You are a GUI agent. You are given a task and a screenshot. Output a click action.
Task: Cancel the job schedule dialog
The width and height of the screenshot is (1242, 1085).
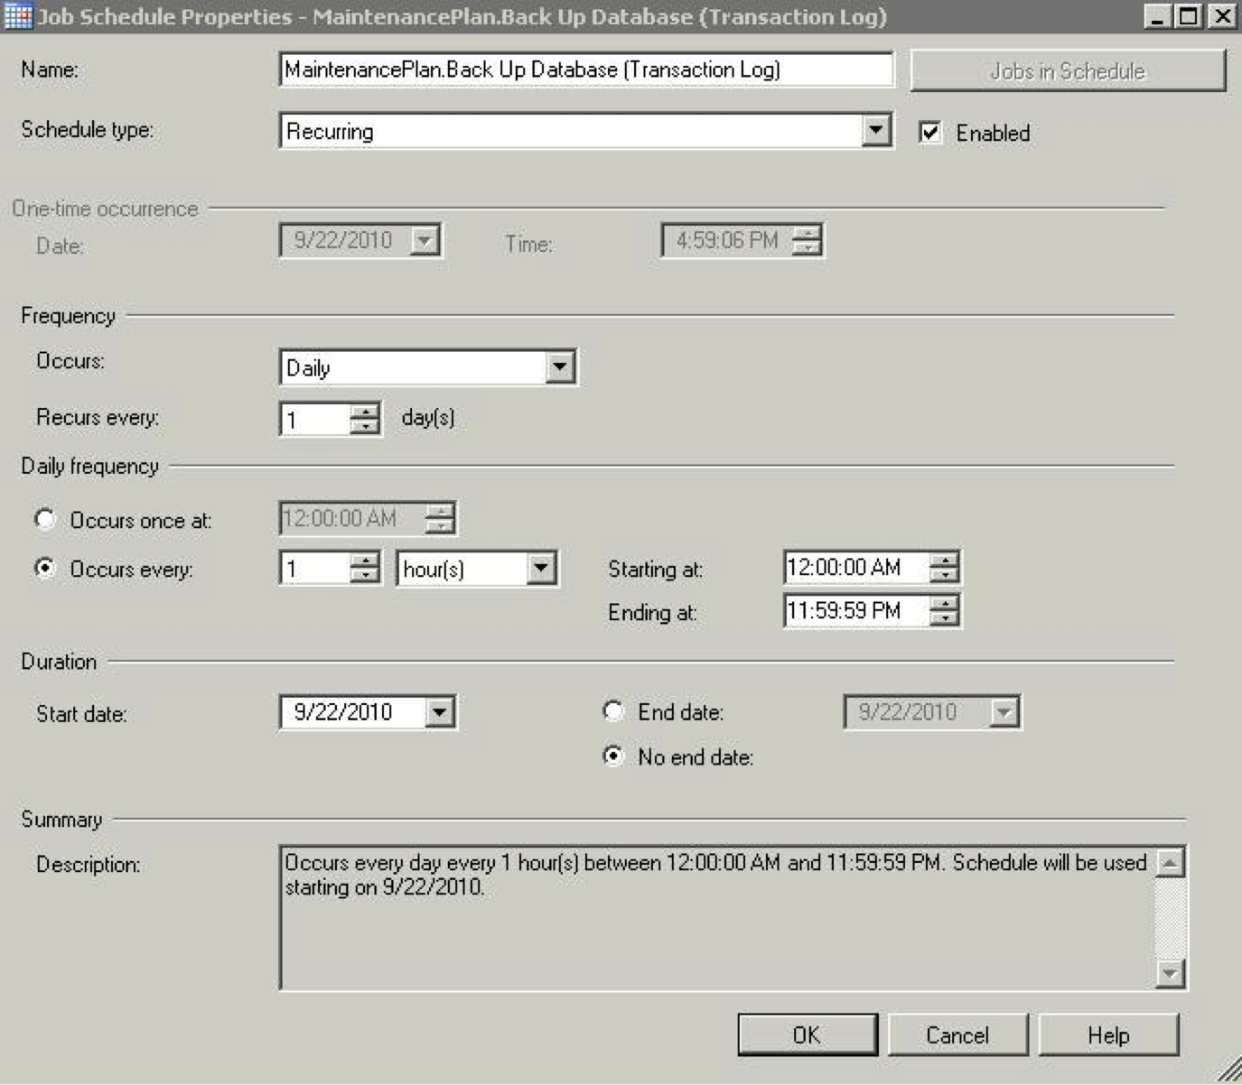pos(957,1034)
